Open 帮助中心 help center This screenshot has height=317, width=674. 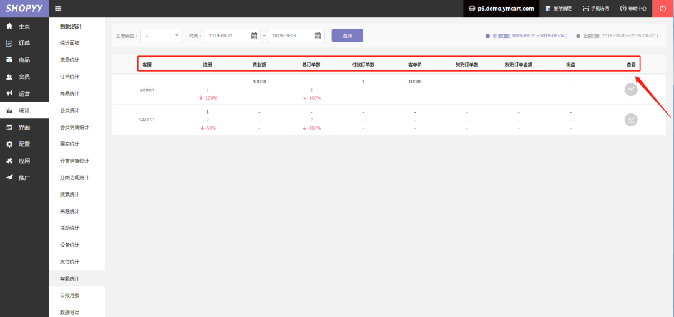[x=633, y=8]
